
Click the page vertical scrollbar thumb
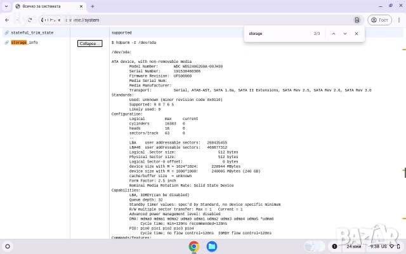click(405, 173)
